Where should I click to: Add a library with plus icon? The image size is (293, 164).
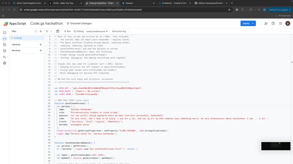(x=41, y=45)
